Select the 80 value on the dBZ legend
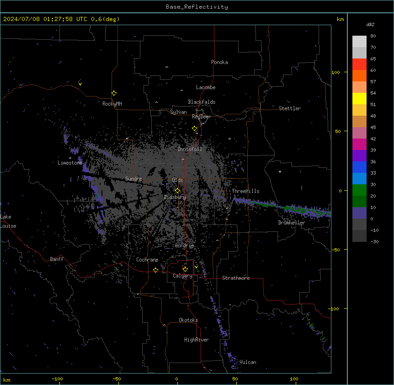This screenshot has height=385, width=394. click(373, 36)
